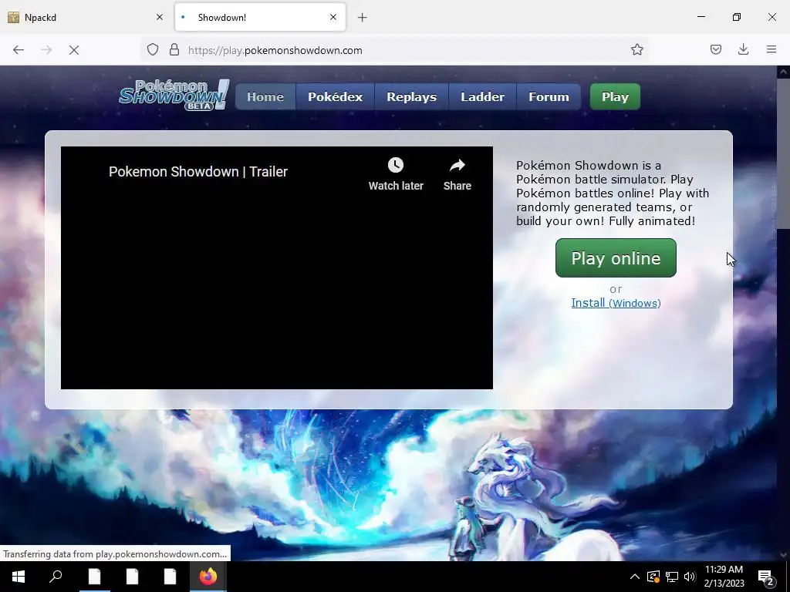The height and width of the screenshot is (592, 790).
Task: Click the network tray icon
Action: coord(672,577)
